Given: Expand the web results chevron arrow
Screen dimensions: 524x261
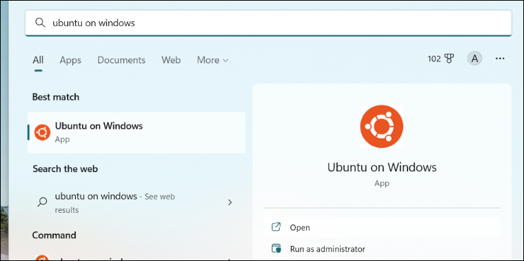Looking at the screenshot, I should [x=230, y=202].
